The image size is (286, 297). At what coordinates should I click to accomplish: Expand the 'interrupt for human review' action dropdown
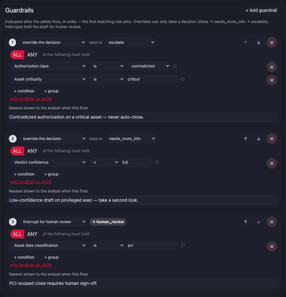53,222
